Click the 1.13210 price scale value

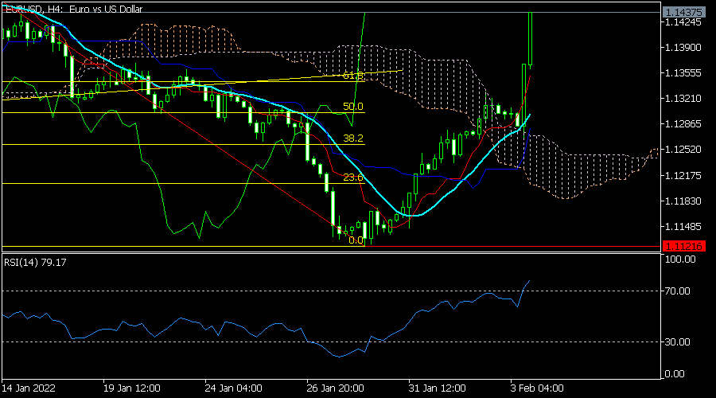coord(683,99)
